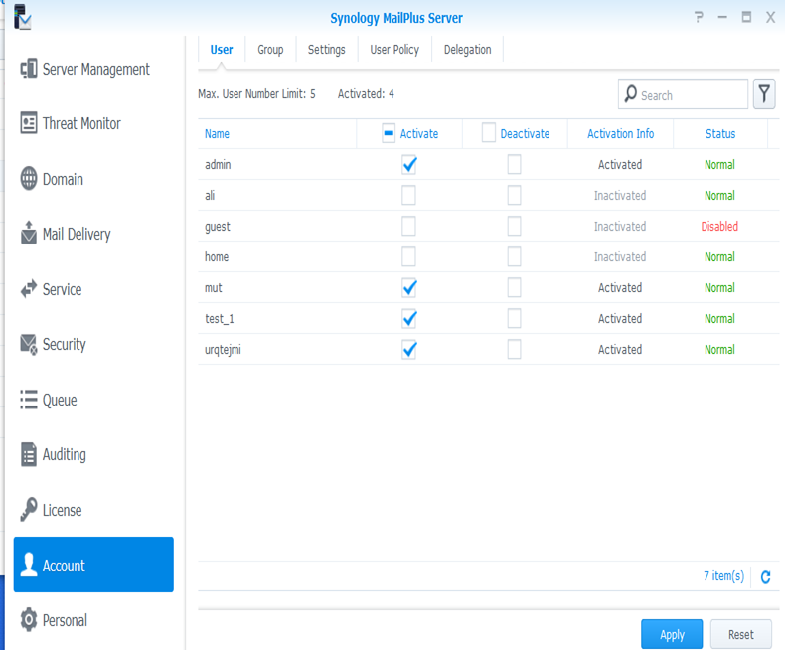Sort by Name column header
The height and width of the screenshot is (650, 785).
(x=217, y=134)
